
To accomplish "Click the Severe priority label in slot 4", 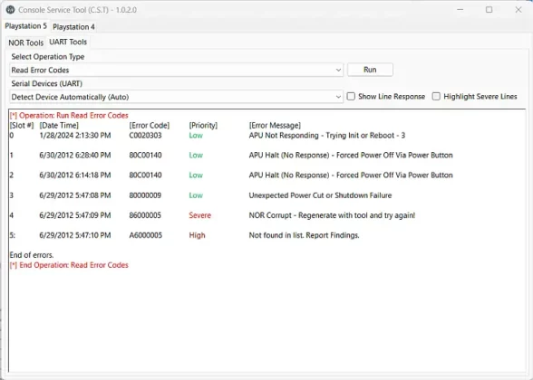I will point(199,215).
